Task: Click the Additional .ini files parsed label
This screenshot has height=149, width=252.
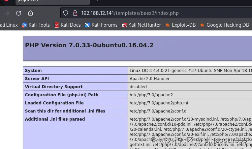Action: click(x=55, y=119)
